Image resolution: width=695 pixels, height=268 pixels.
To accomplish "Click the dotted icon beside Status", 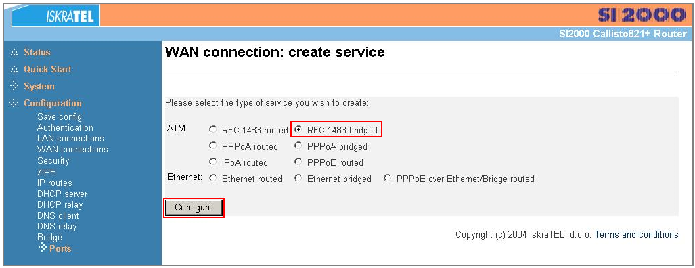I will tap(15, 53).
